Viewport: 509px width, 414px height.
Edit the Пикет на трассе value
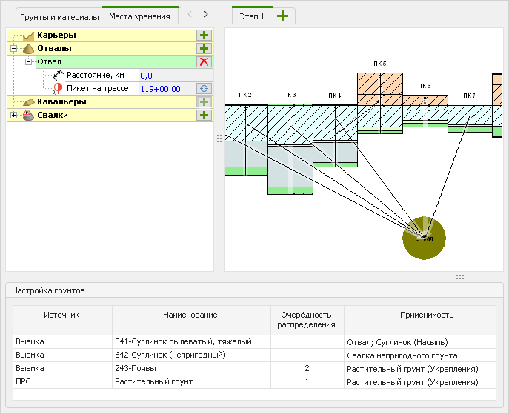pos(167,88)
